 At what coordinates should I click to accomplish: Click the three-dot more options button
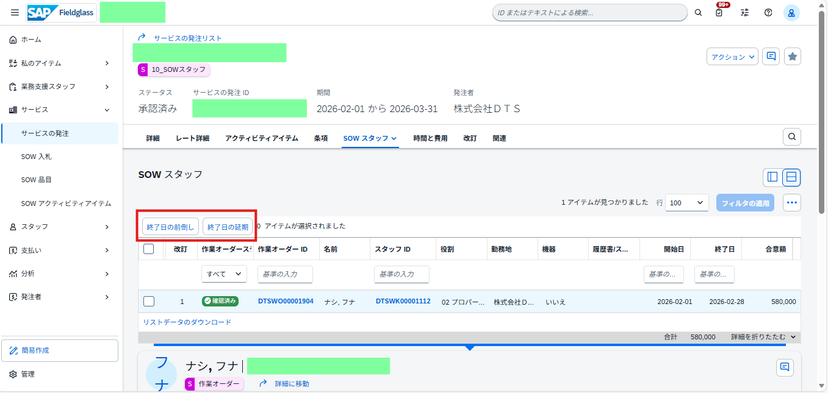coord(792,203)
